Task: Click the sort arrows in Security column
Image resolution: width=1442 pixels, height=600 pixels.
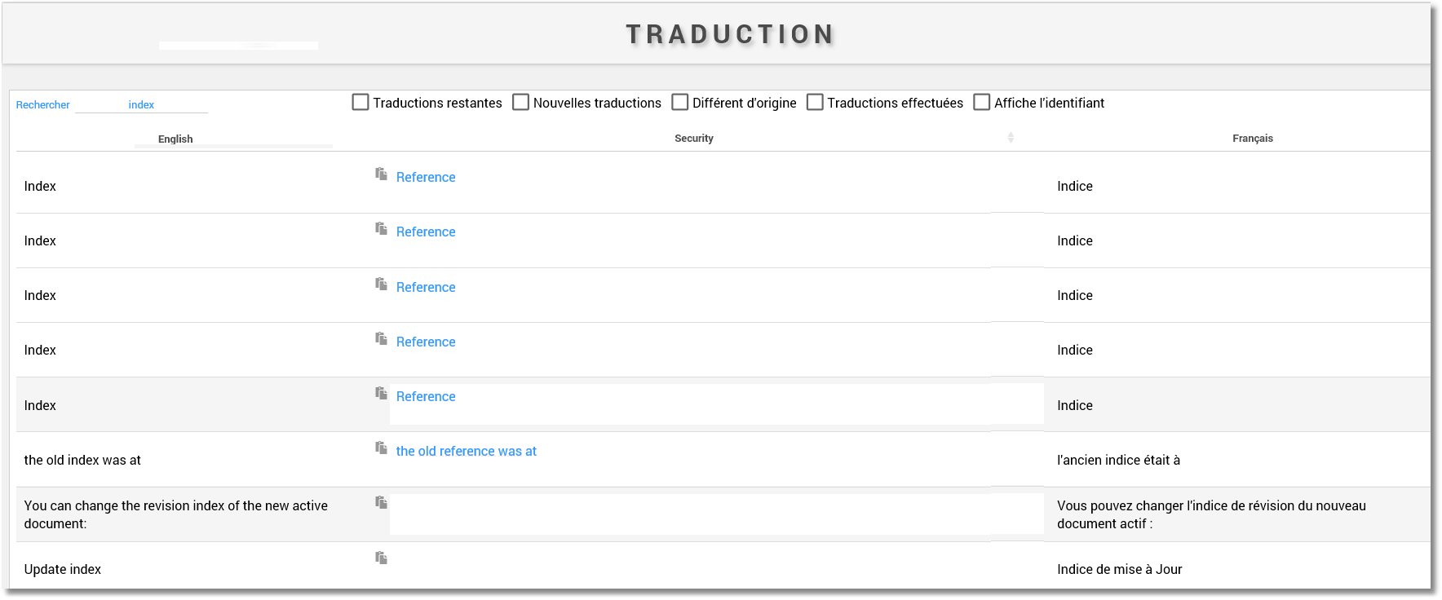Action: (x=1011, y=138)
